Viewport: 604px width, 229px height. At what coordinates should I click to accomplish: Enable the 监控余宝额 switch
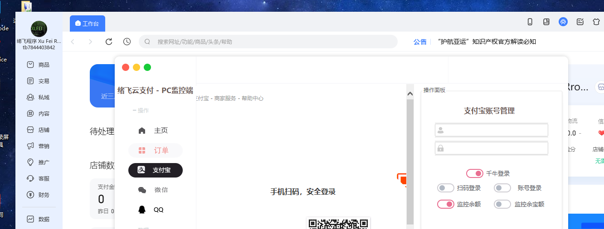click(502, 204)
